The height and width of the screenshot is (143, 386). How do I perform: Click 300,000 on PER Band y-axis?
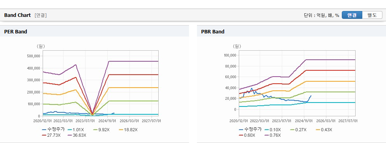pyautogui.click(x=34, y=80)
